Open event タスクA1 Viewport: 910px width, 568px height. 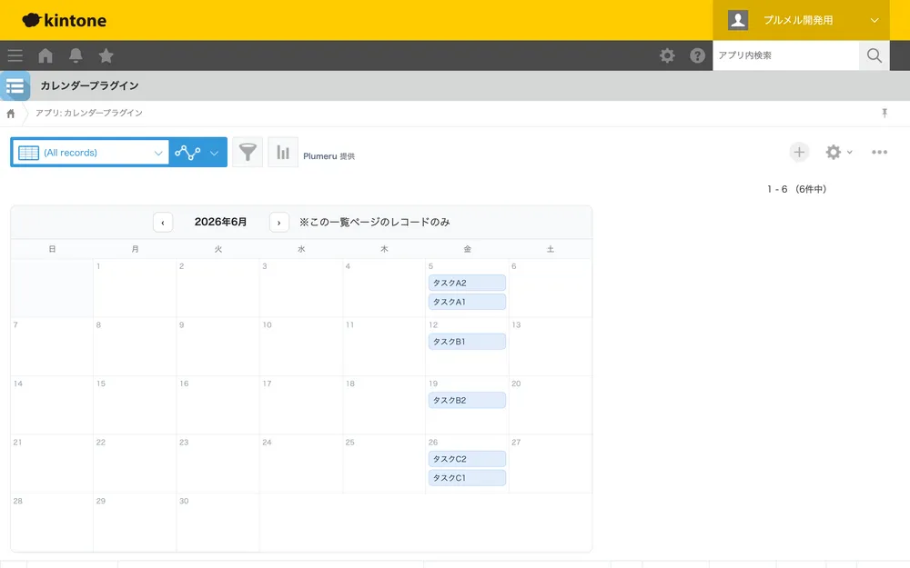[x=467, y=302]
